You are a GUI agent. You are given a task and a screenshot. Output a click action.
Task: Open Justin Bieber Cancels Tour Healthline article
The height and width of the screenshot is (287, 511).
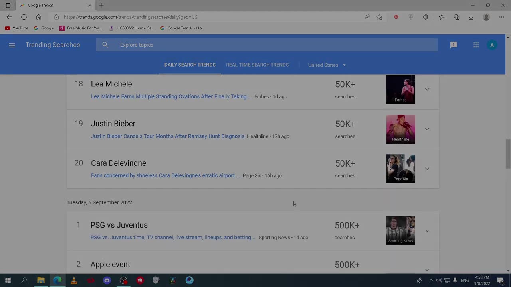coord(168,136)
